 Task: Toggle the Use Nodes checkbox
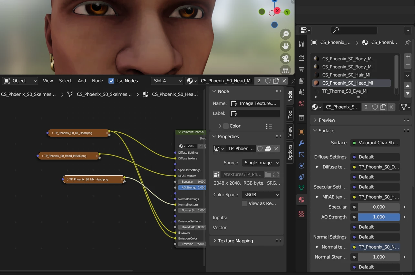tap(111, 81)
